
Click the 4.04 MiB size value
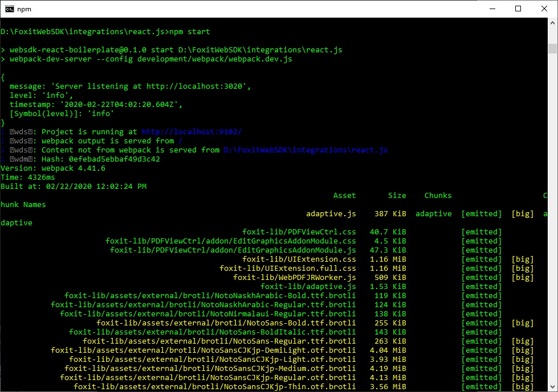(x=388, y=350)
